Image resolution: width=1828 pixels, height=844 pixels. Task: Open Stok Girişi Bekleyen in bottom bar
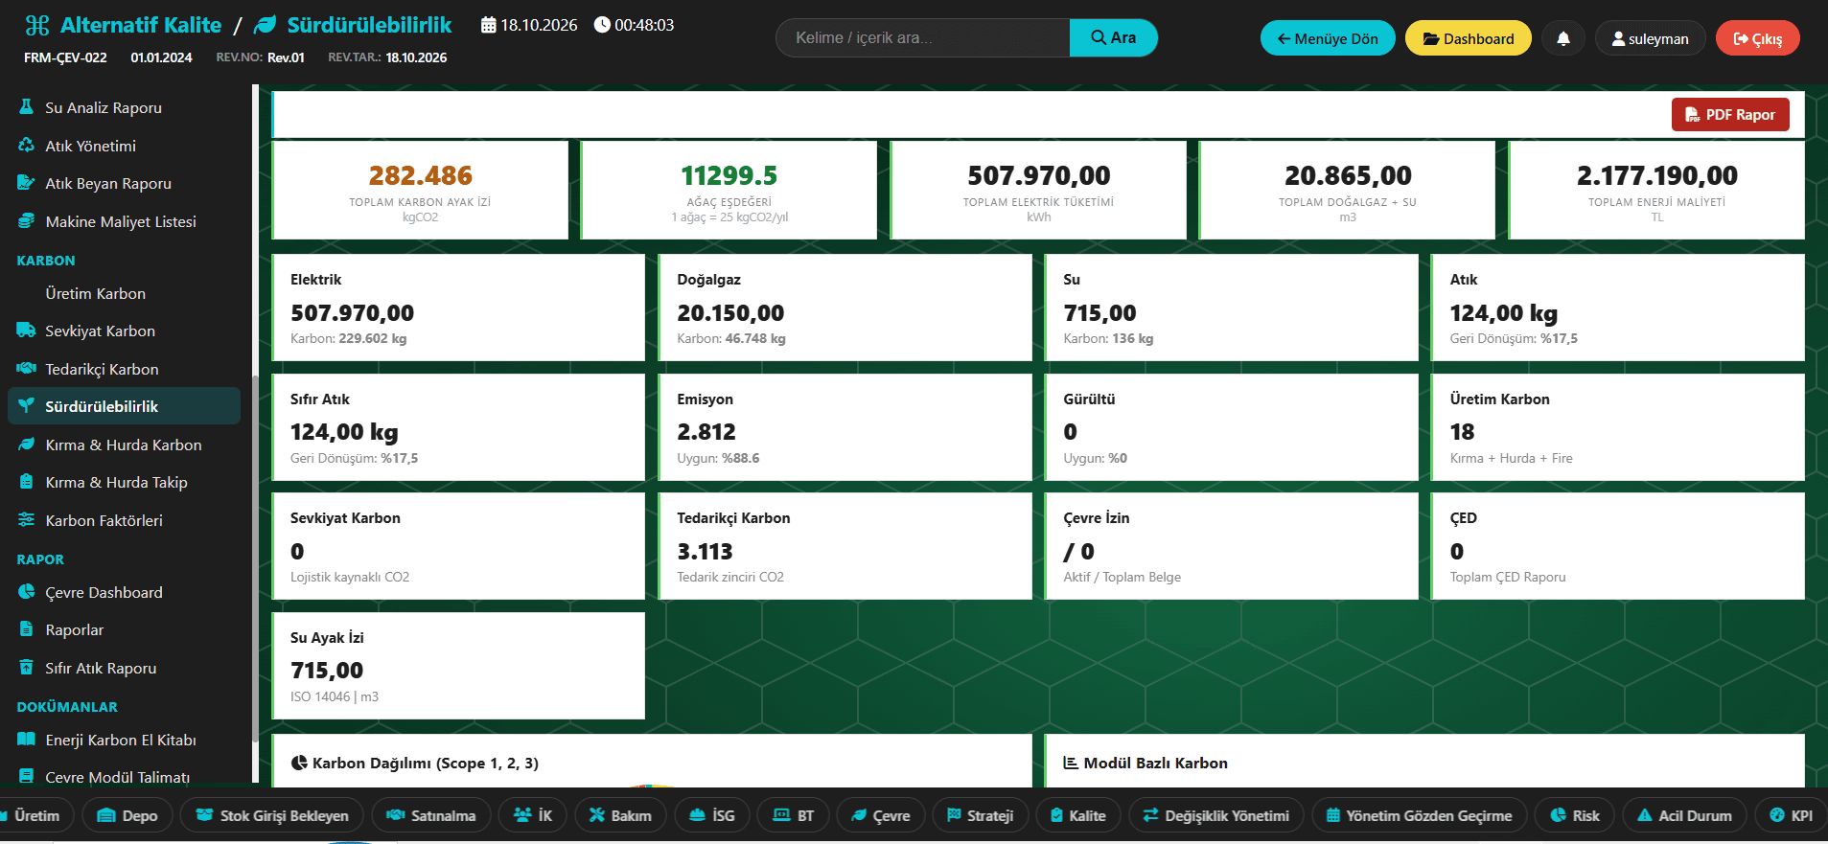(271, 815)
